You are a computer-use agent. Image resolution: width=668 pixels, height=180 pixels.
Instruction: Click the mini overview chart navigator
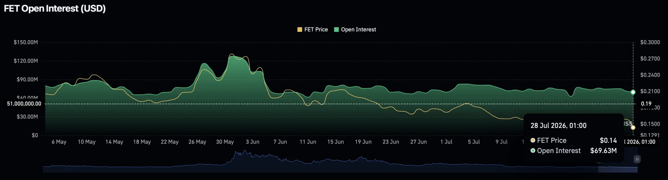pos(340,161)
